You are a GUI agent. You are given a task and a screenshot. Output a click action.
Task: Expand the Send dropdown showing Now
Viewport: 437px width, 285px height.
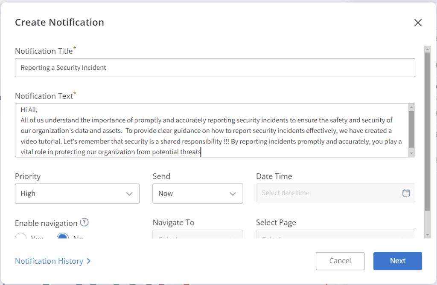(198, 193)
